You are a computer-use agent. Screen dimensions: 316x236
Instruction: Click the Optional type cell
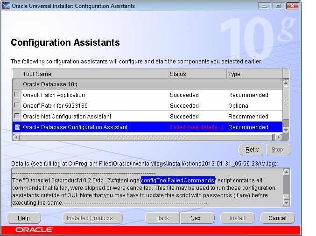(239, 106)
